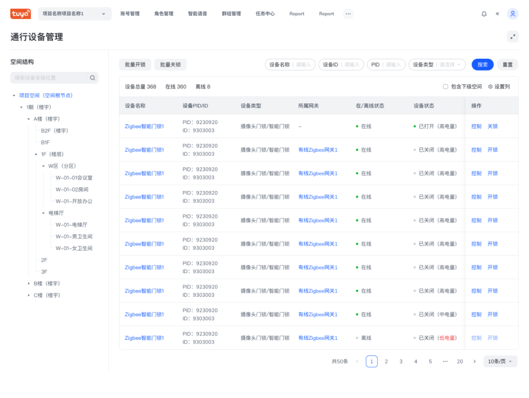Select W-01-女卫生间 in tree
This screenshot has height=398, width=529.
coord(74,249)
